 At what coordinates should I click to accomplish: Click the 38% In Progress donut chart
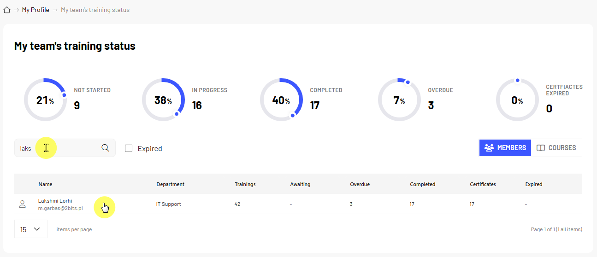click(163, 100)
